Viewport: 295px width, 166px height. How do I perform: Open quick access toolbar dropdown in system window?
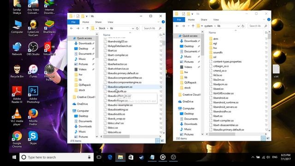coord(192,14)
